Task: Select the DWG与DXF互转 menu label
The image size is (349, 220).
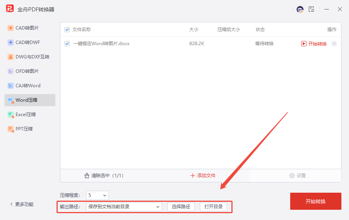Action: click(32, 57)
